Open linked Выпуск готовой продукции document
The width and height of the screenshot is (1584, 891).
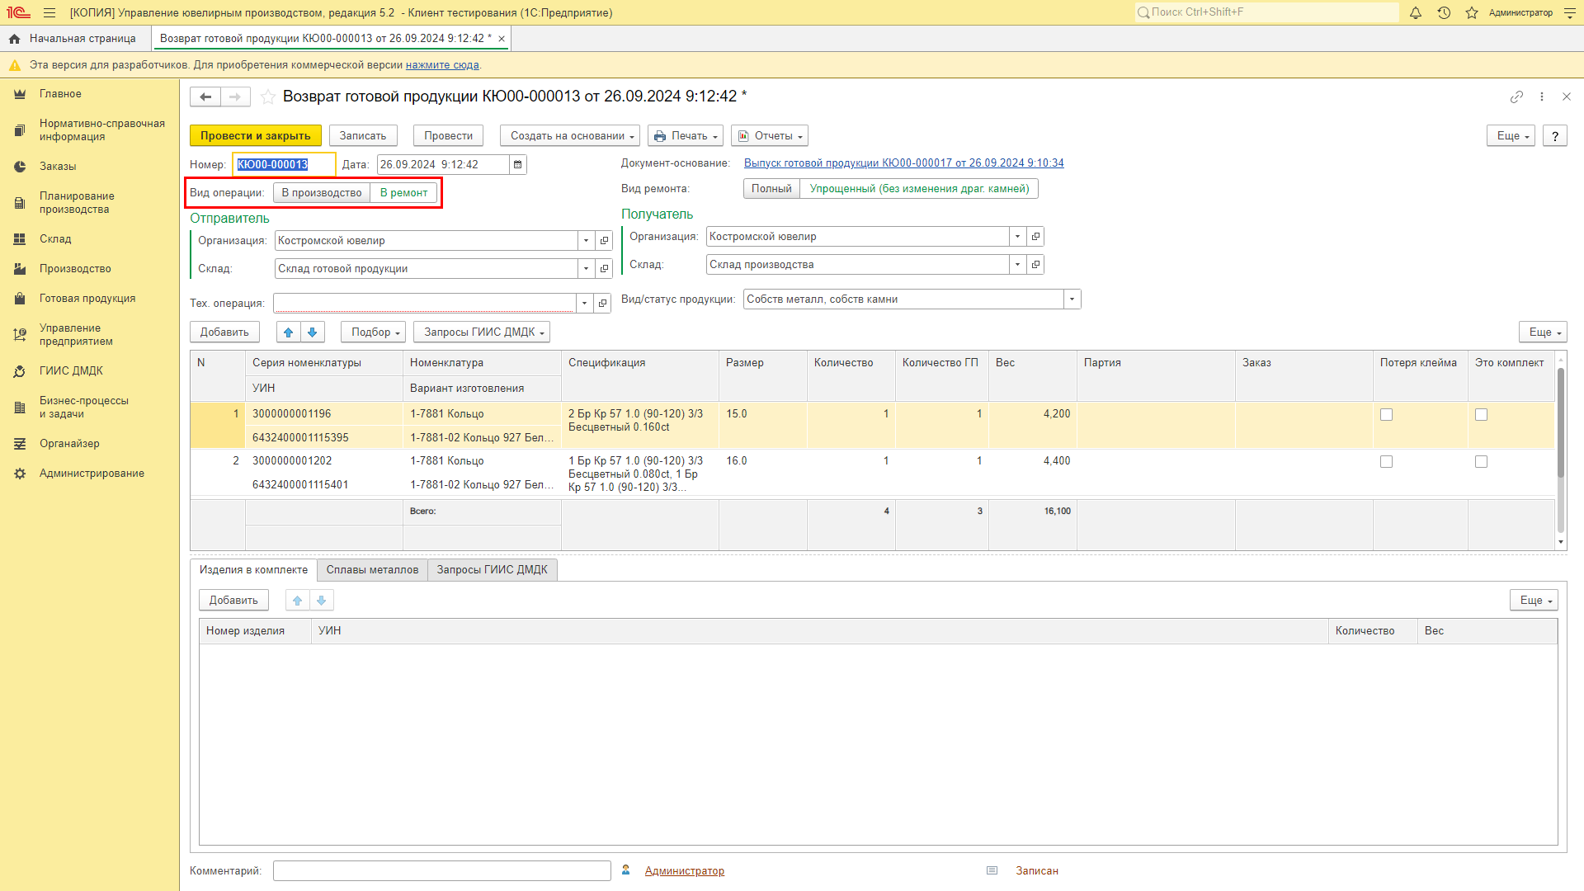point(903,163)
